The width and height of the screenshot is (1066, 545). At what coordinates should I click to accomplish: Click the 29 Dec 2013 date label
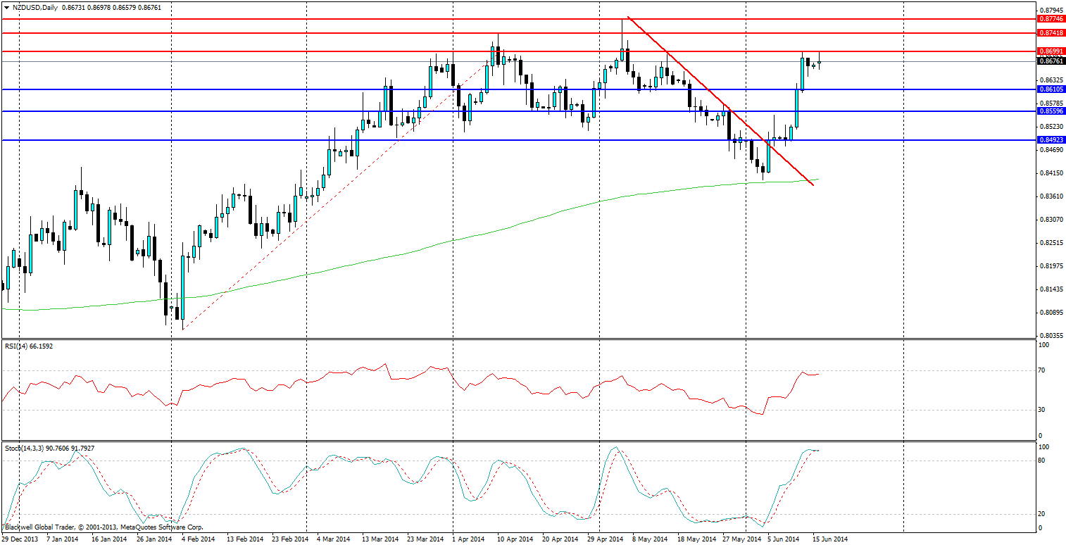pyautogui.click(x=20, y=539)
